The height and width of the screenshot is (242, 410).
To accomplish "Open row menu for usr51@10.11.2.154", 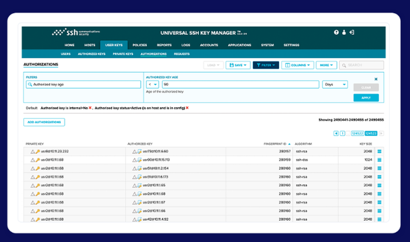I will 379,168.
